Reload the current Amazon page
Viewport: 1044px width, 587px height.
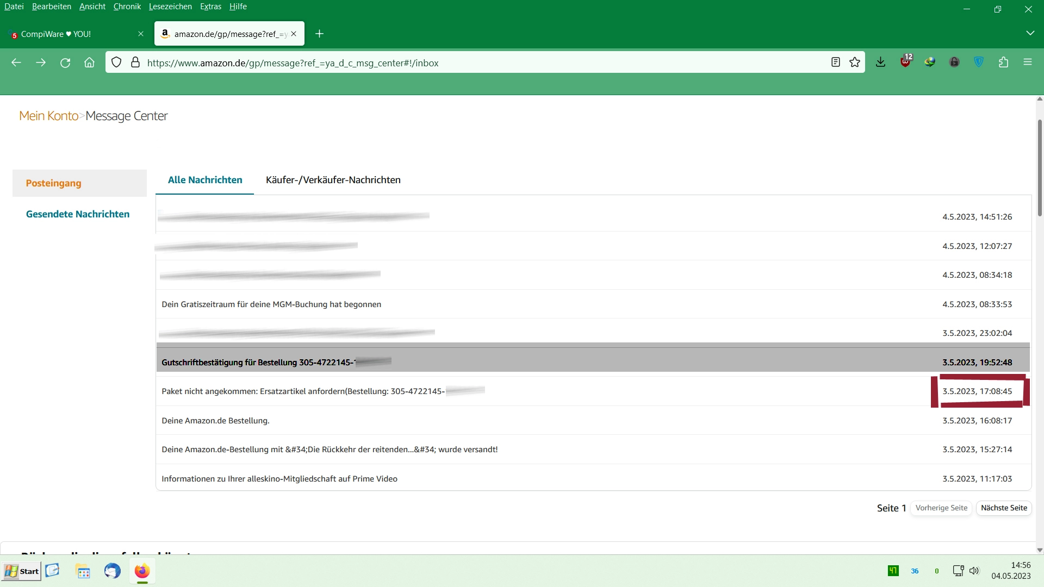point(65,63)
